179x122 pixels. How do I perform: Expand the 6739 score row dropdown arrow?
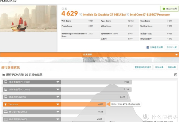click(58, 97)
